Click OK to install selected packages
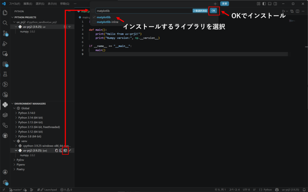308x192 pixels. pos(213,11)
